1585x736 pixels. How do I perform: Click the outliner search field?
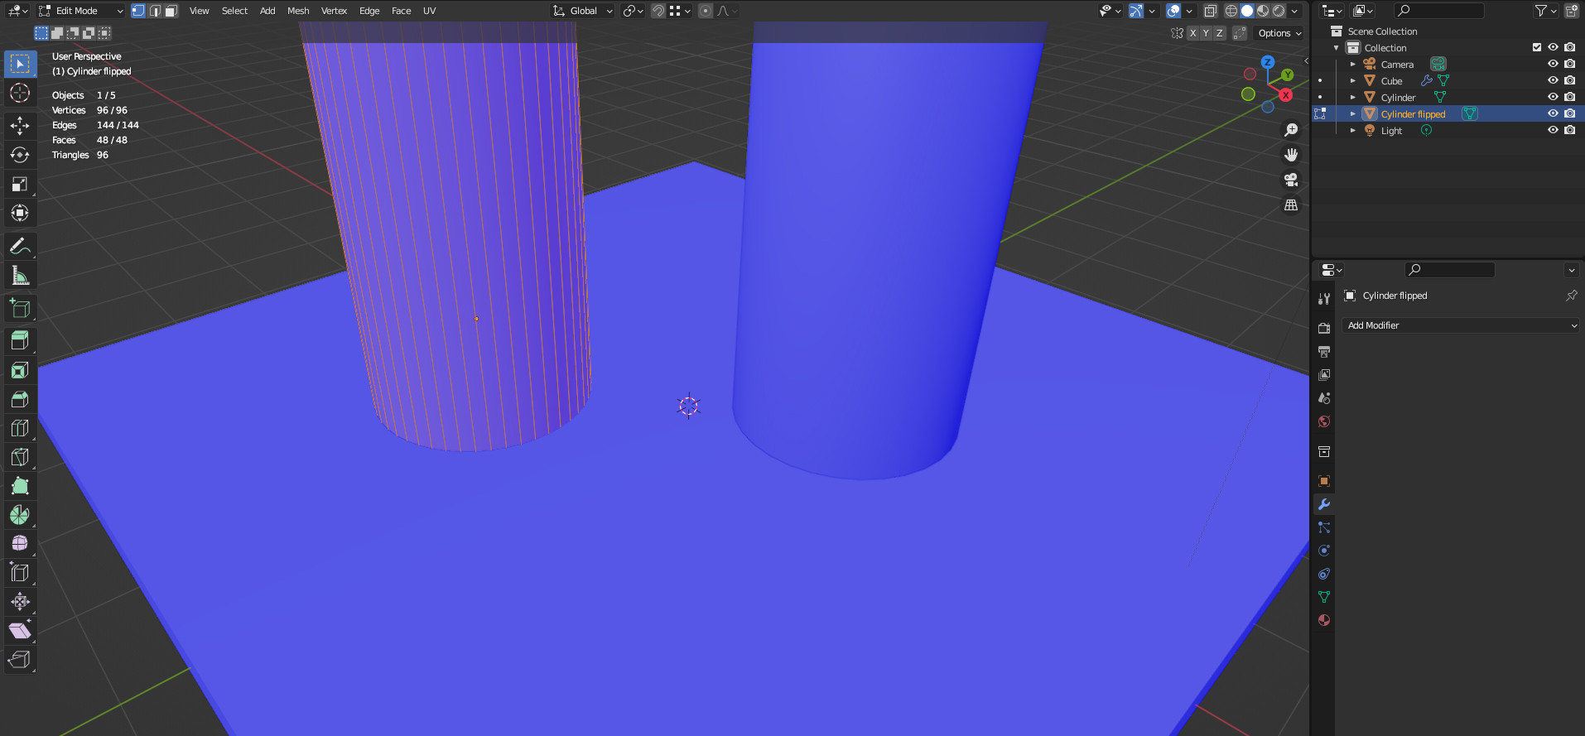click(1439, 11)
